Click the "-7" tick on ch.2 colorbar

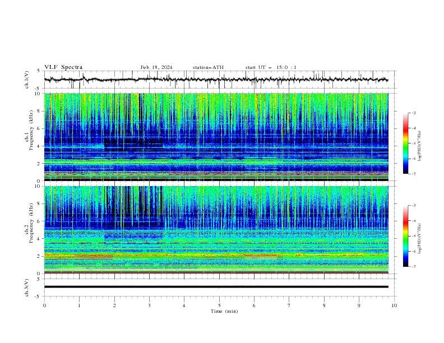(413, 267)
